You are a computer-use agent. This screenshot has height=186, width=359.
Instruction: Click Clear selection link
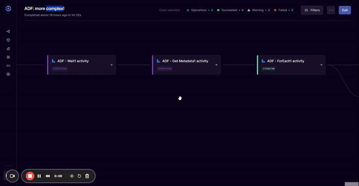[x=170, y=10]
